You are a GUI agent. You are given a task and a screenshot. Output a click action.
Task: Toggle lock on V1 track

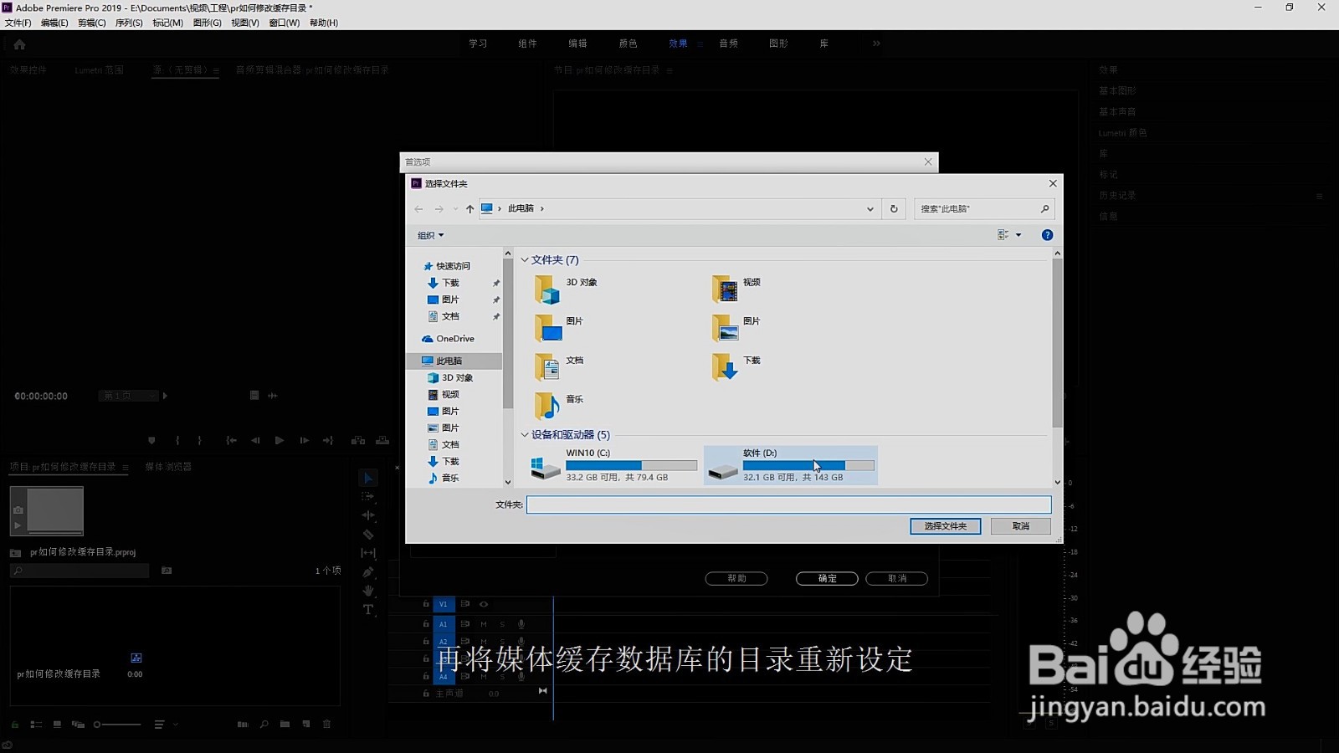click(x=426, y=604)
